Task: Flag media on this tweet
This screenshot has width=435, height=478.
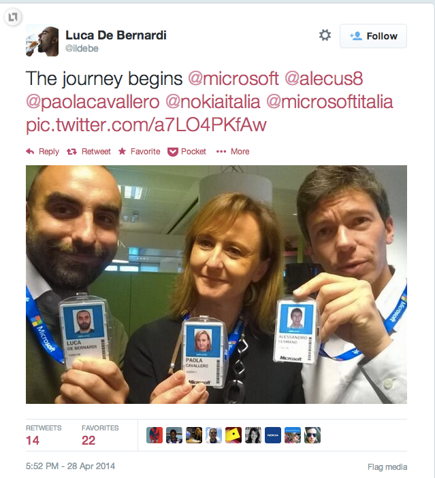Action: tap(387, 466)
